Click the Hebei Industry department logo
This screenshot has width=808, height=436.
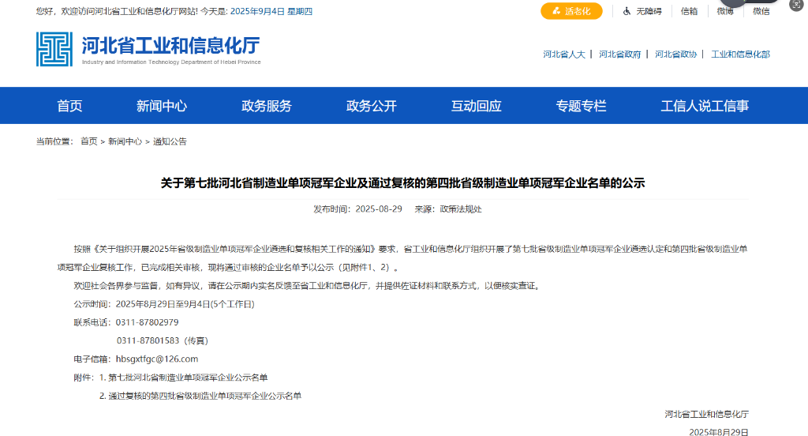point(148,49)
